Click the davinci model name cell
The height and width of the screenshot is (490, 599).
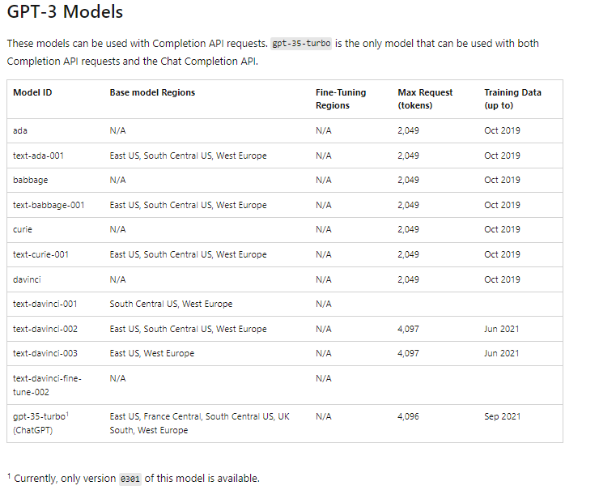(x=27, y=279)
